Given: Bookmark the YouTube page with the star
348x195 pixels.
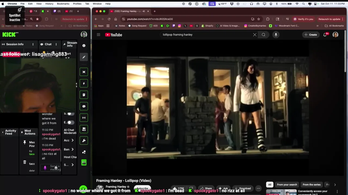Looking at the screenshot, I should coord(259,19).
